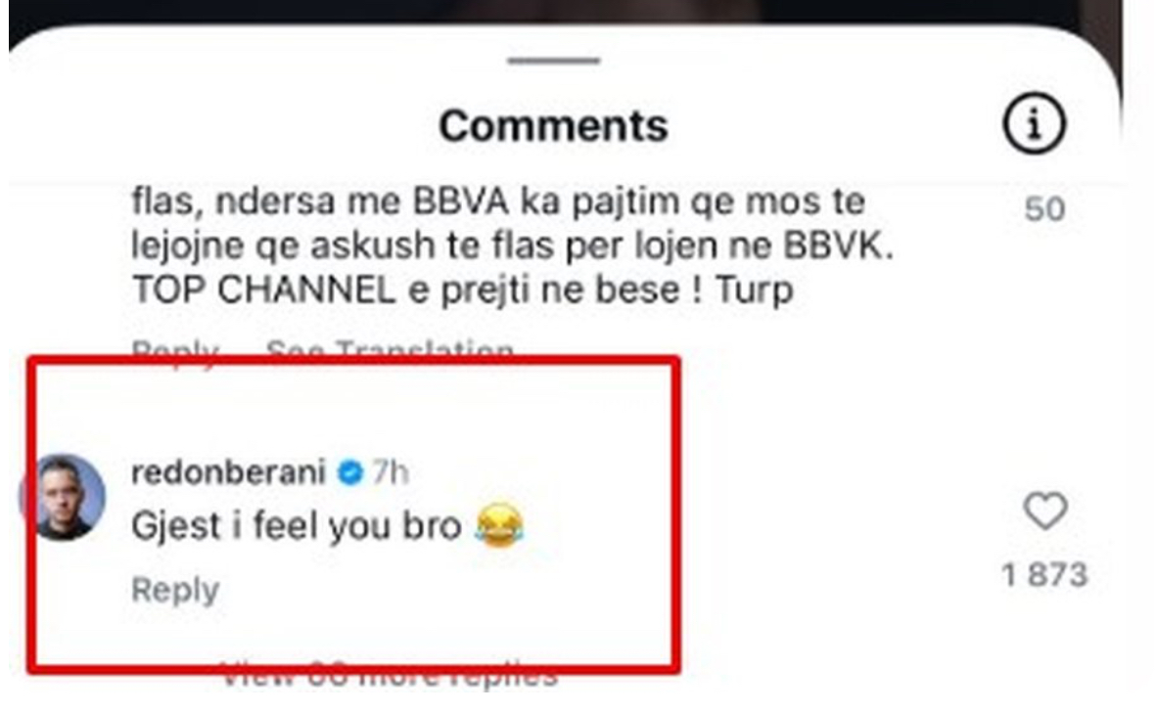Viewport: 1156px width, 713px height.
Task: Reply to the TOP CHANNEL comment
Action: click(x=175, y=350)
